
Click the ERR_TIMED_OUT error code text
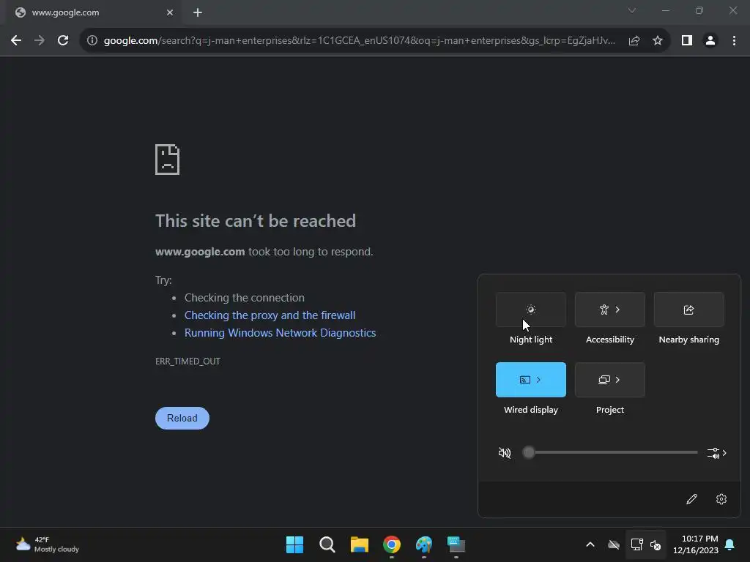tap(188, 361)
